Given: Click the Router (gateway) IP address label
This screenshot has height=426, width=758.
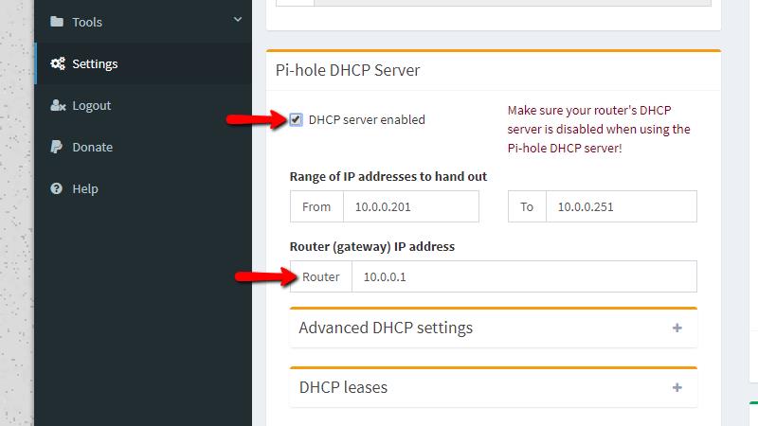Looking at the screenshot, I should click(372, 247).
